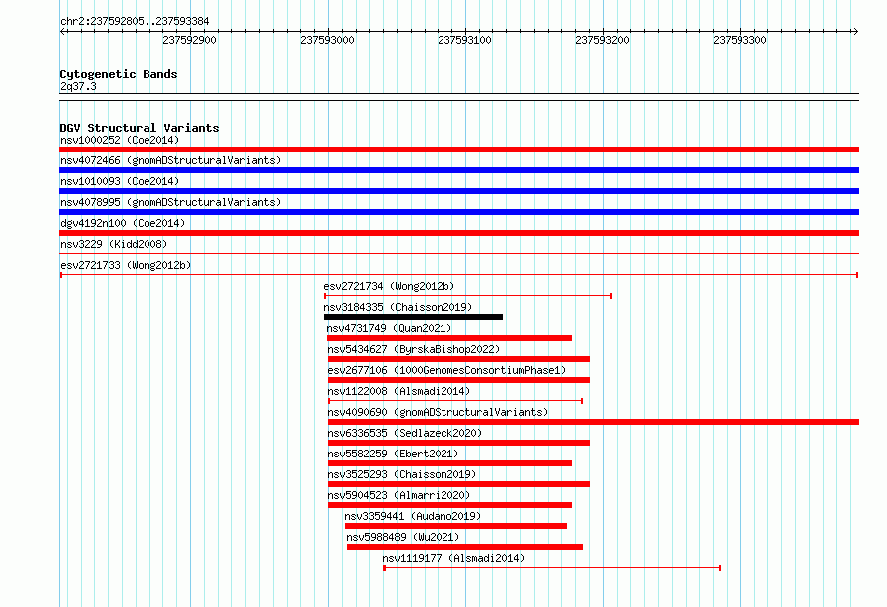Viewport: 887px width, 607px height.
Task: Click the 237593100 ruler position label
Action: 464,40
